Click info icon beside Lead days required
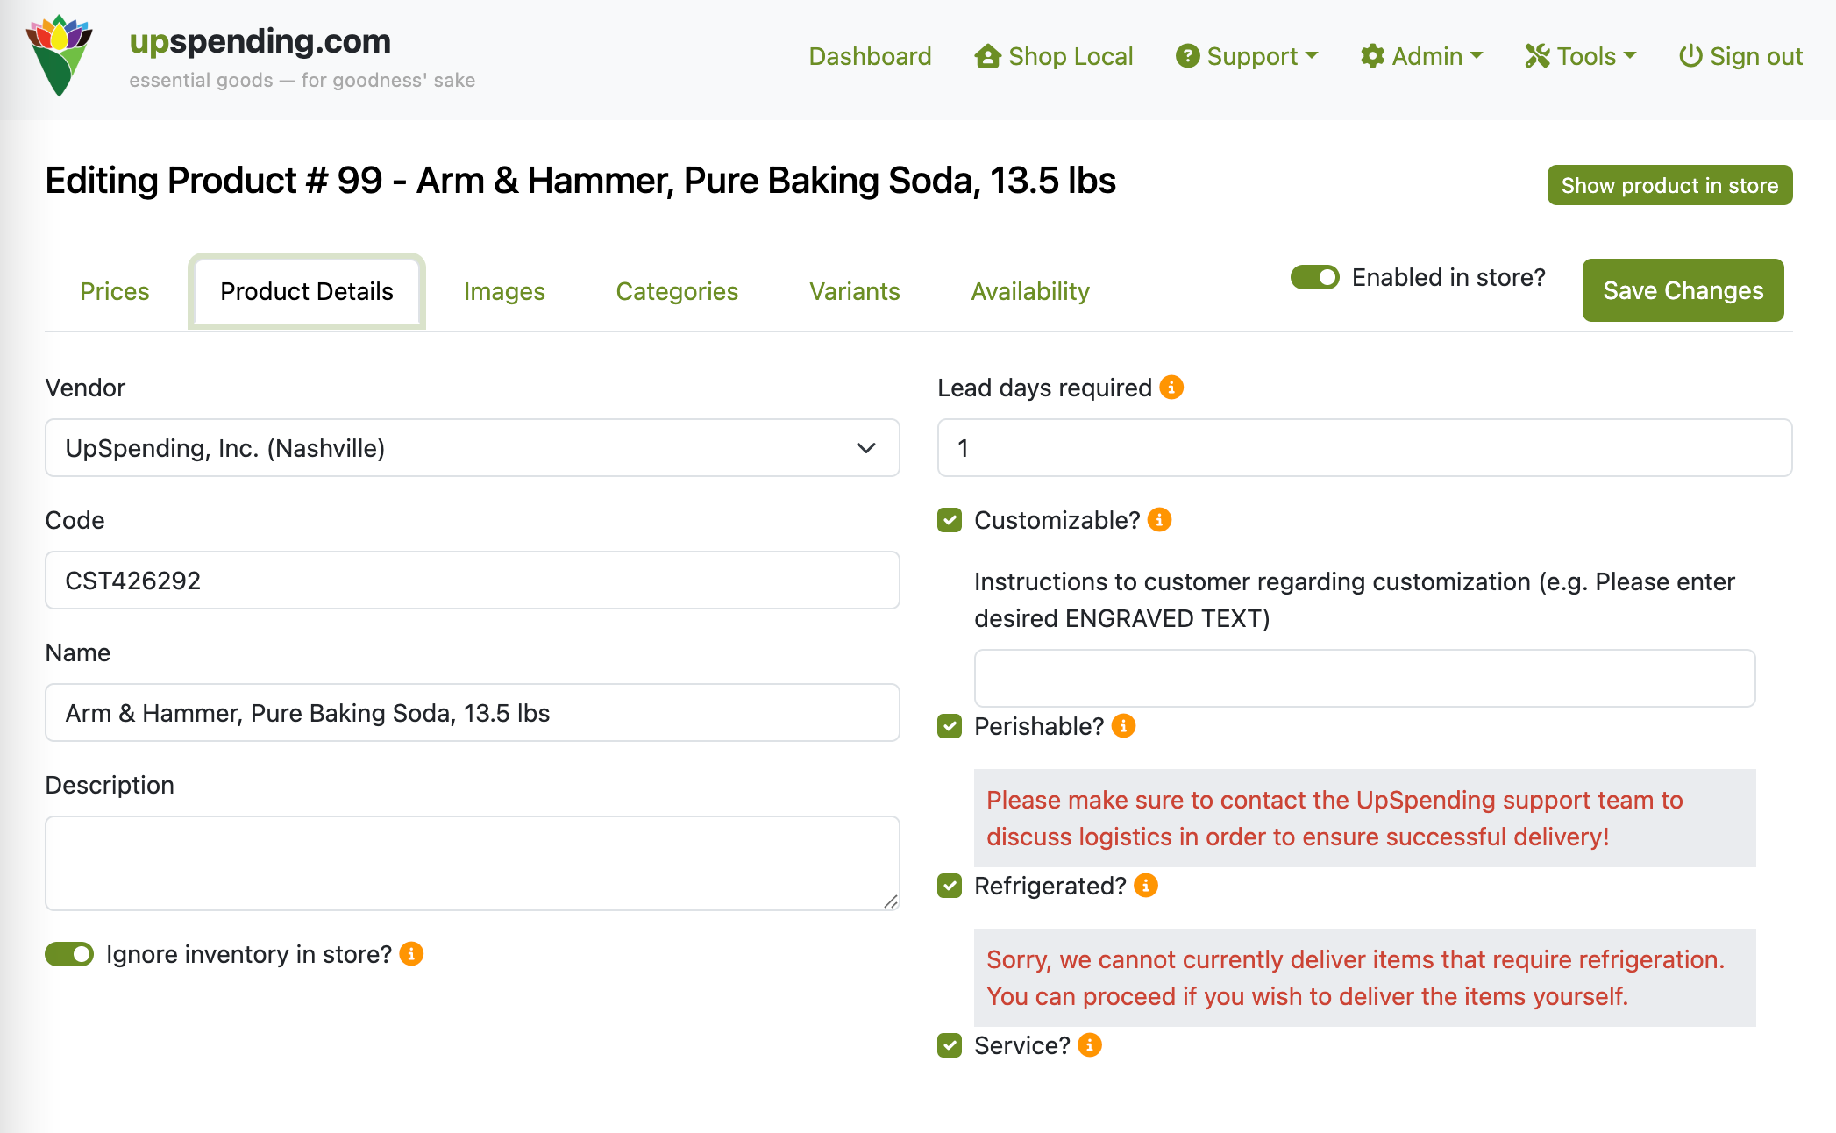Viewport: 1836px width, 1133px height. 1171,387
